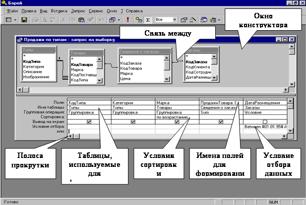The image size is (306, 205).
Task: Click the 'по возрастанию' sort cell
Action: click(x=171, y=117)
